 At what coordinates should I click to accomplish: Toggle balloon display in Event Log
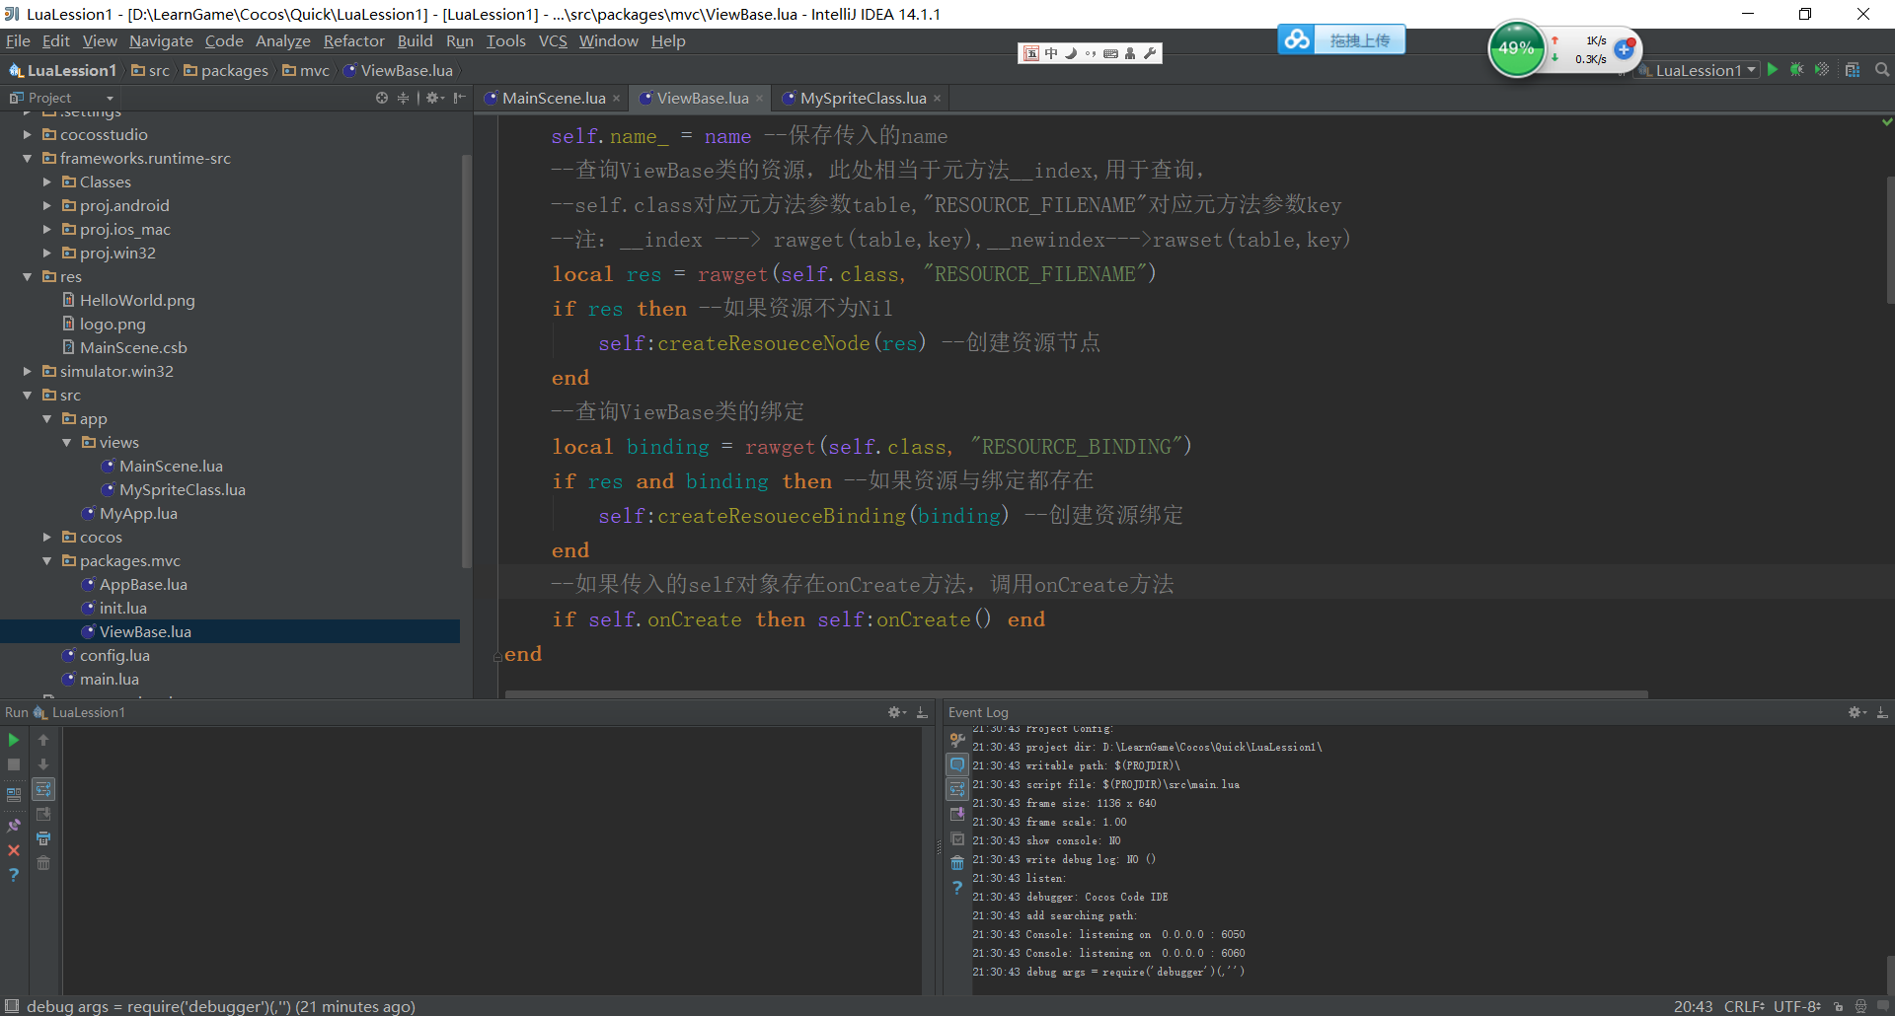pos(957,764)
